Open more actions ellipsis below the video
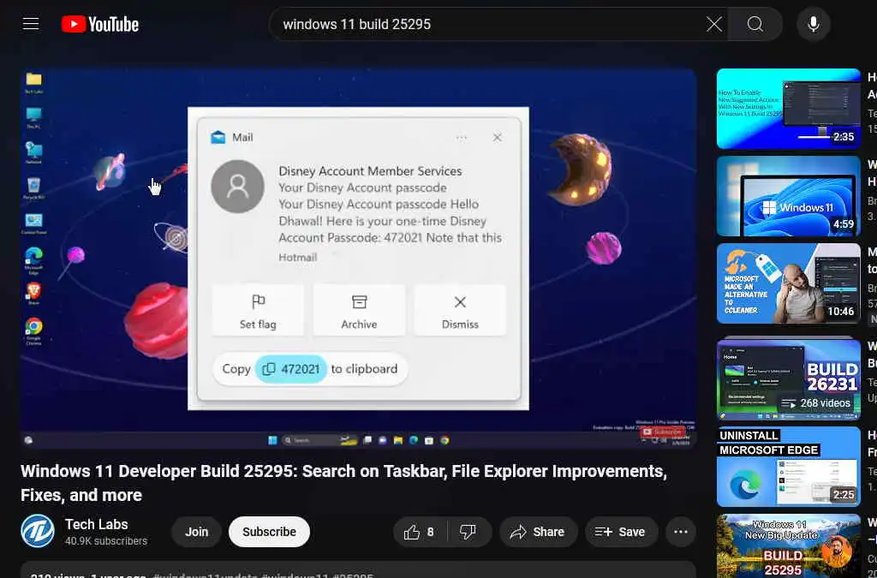 pos(681,532)
